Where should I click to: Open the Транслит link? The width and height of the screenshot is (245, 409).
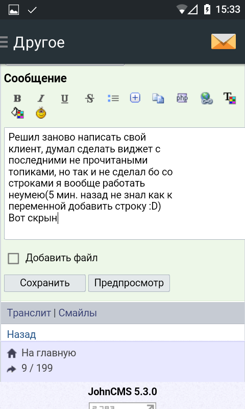pyautogui.click(x=29, y=313)
